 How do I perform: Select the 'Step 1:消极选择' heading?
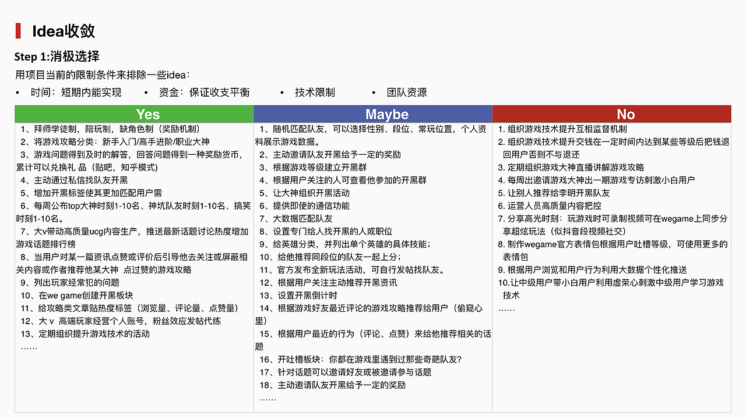pyautogui.click(x=57, y=56)
